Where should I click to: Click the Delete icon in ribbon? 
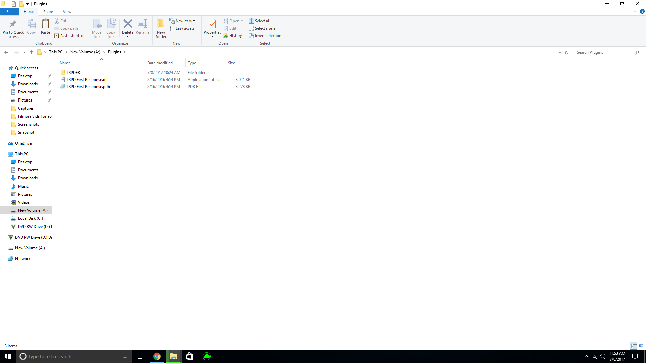128,24
